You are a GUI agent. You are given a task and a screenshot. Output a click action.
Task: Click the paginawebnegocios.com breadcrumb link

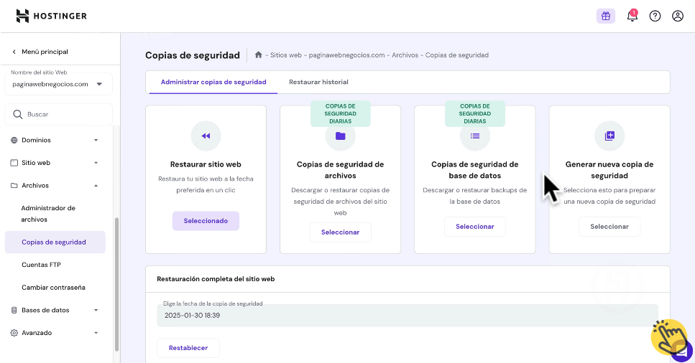(x=346, y=55)
